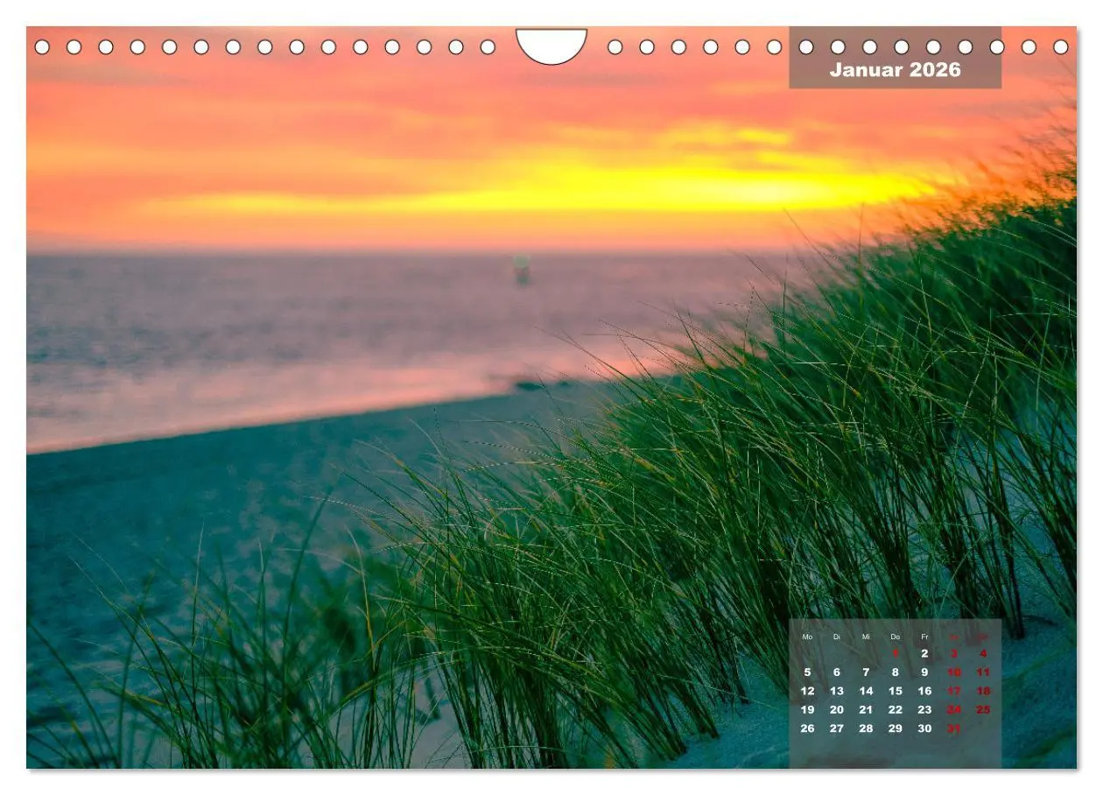Click date 12 in the calendar
1103x795 pixels.
[x=807, y=691]
